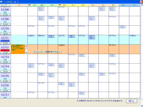This screenshot has width=143, height=107.
Task: Click the empty memo cell for 12/08
Action: (x=19, y=11)
